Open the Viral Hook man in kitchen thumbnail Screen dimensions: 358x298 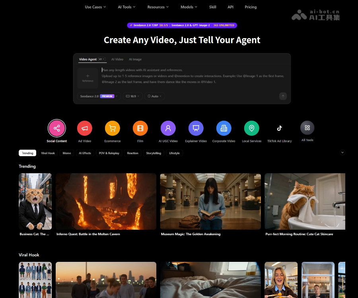tap(318, 280)
